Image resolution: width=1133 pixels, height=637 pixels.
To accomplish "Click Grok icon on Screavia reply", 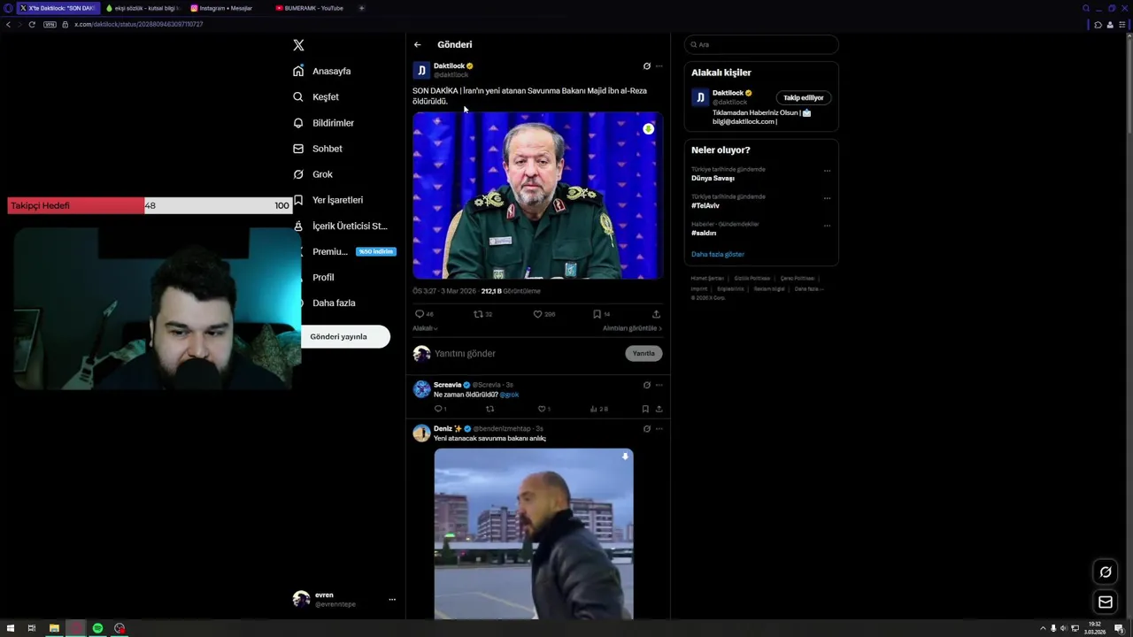I will coord(646,385).
